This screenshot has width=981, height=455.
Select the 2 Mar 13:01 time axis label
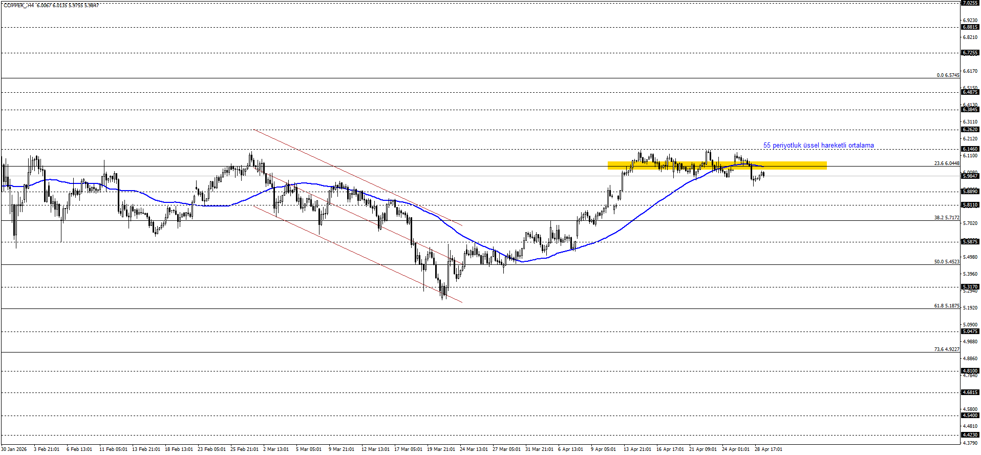tap(276, 449)
